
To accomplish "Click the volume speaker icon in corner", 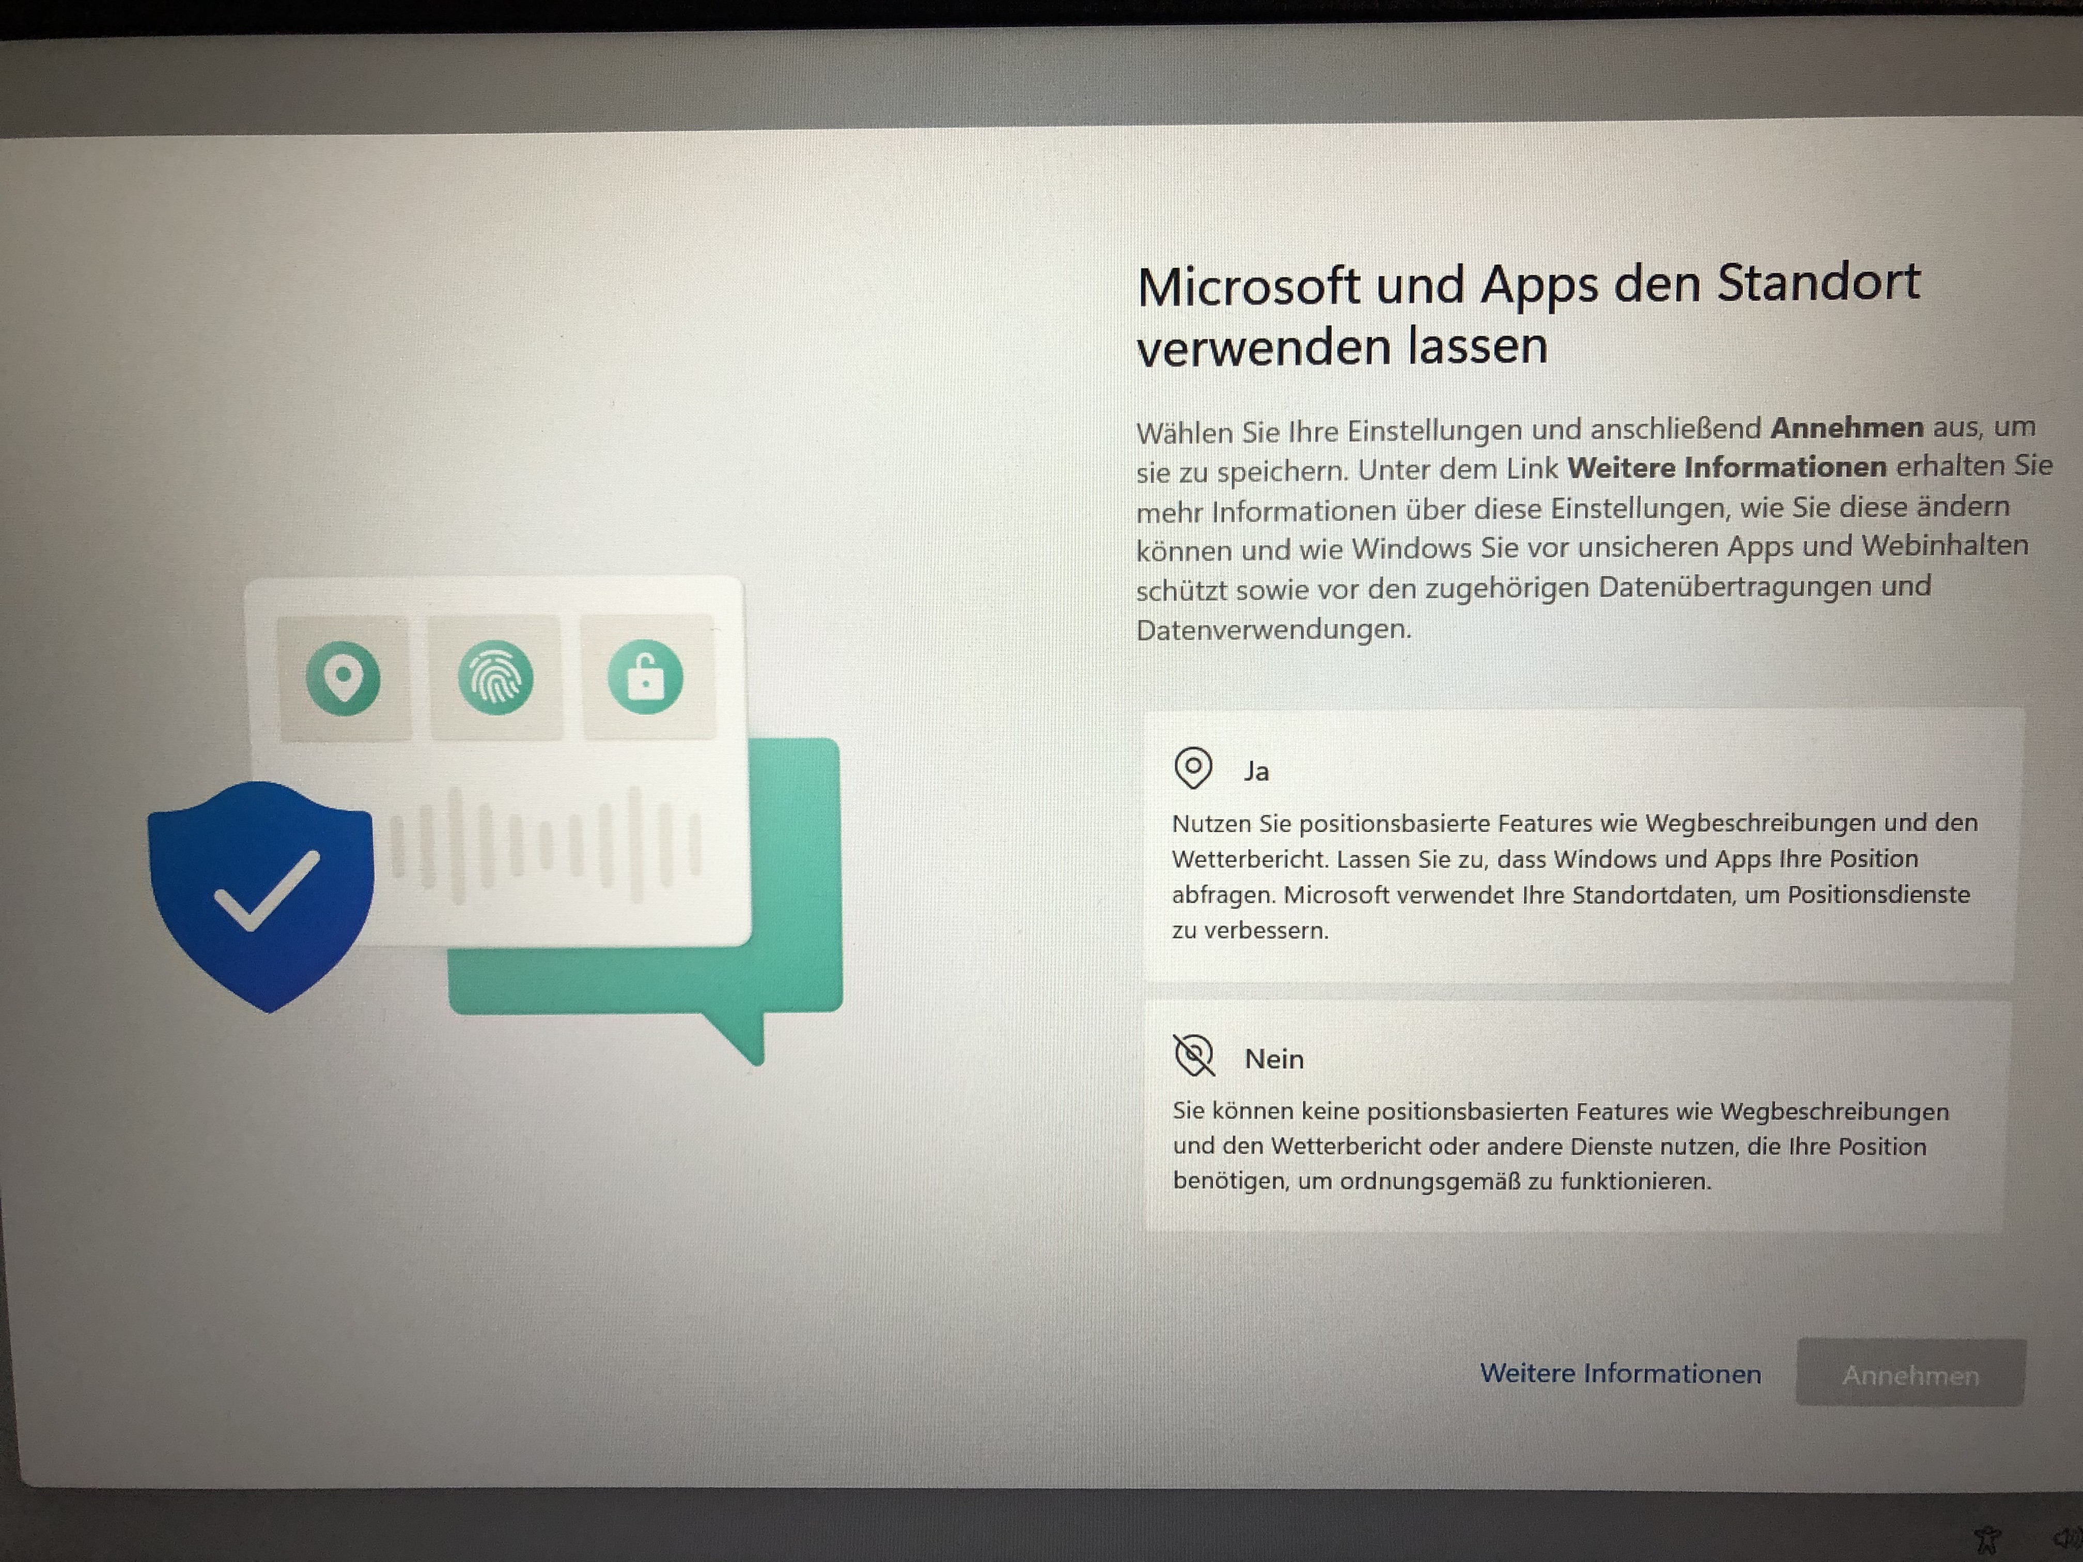I will coord(2068,1538).
